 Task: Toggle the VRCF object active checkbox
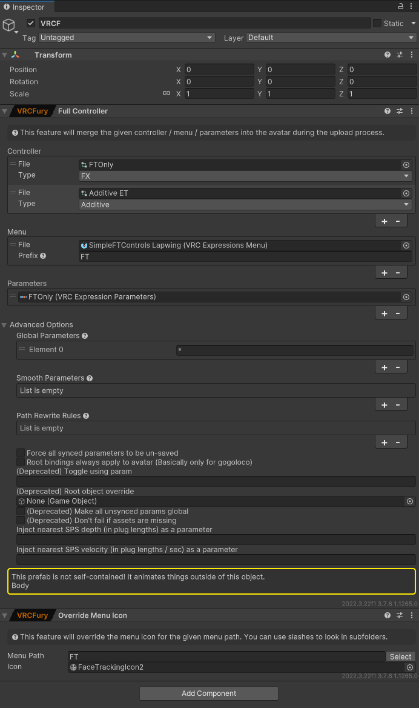click(31, 23)
